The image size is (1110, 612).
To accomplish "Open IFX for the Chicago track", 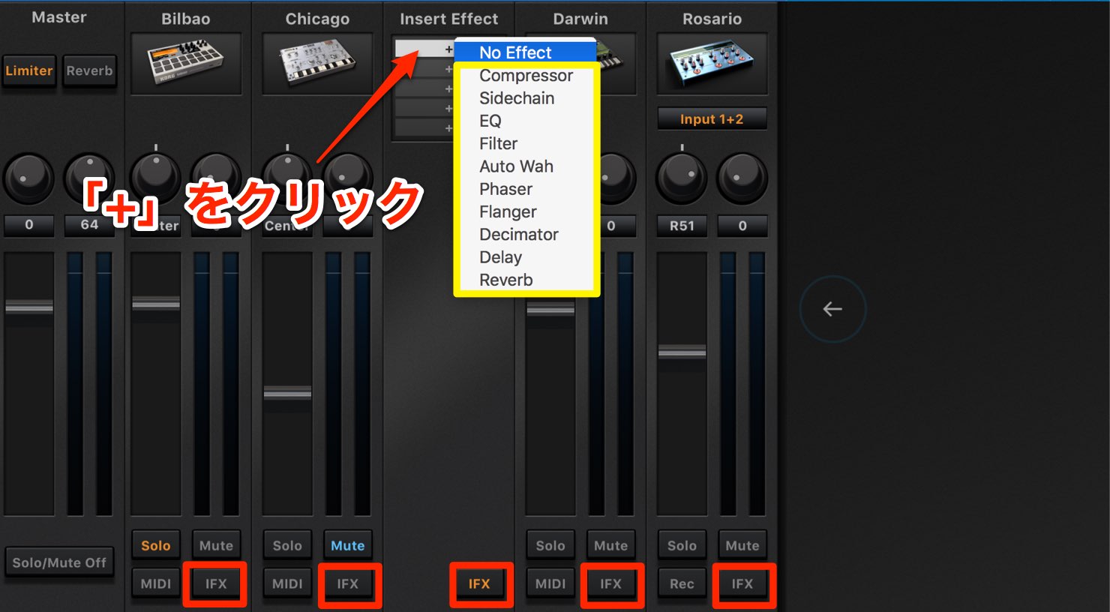I will (x=348, y=583).
